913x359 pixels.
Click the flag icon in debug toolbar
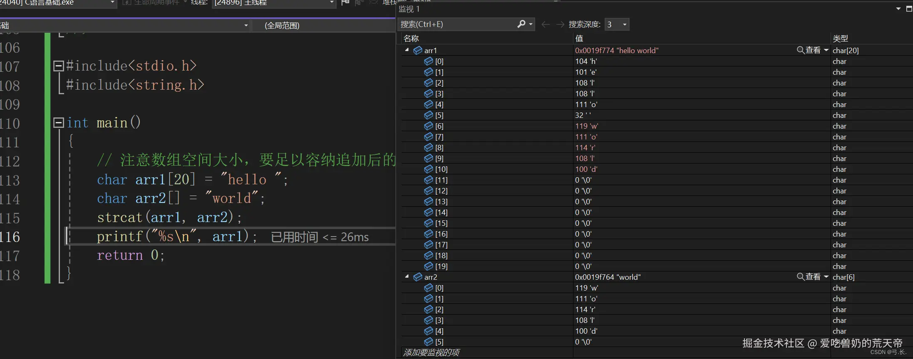345,2
